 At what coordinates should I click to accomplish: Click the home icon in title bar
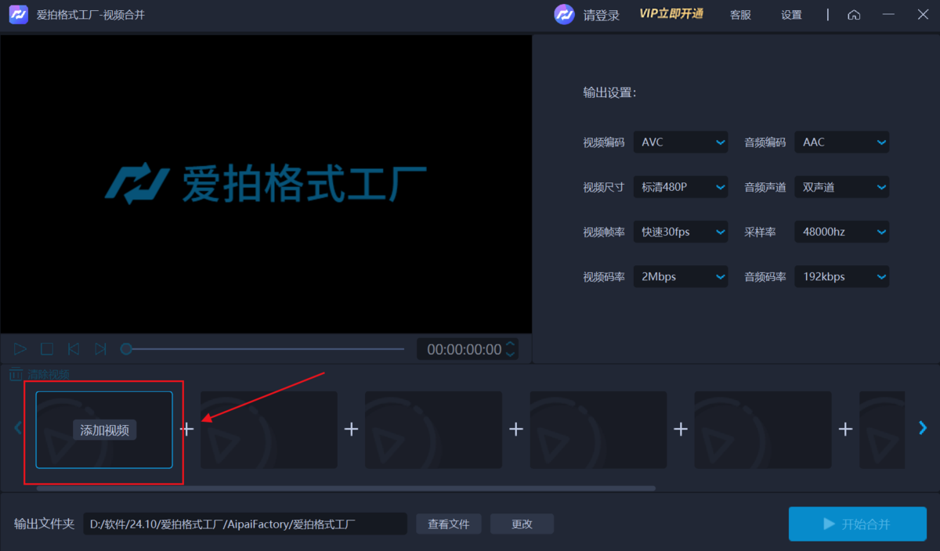(x=854, y=14)
